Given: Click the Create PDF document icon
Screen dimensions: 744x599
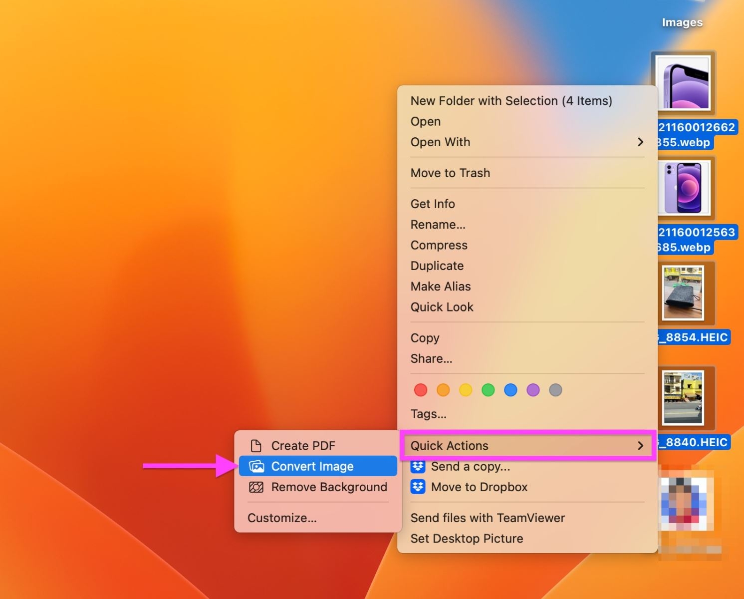Looking at the screenshot, I should [x=256, y=446].
